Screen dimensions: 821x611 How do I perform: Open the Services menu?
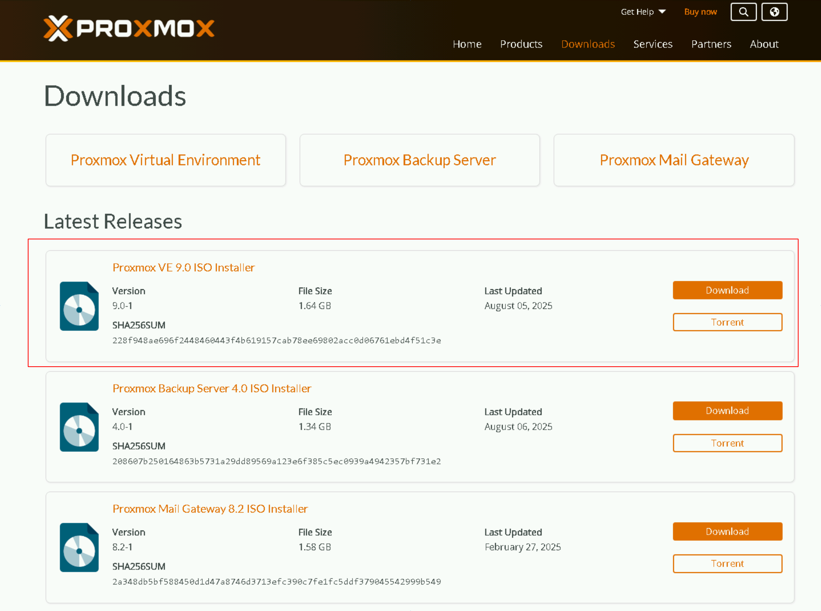(x=653, y=44)
